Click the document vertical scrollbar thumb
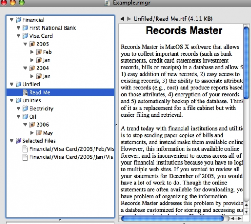The width and height of the screenshot is (251, 224). (x=246, y=63)
